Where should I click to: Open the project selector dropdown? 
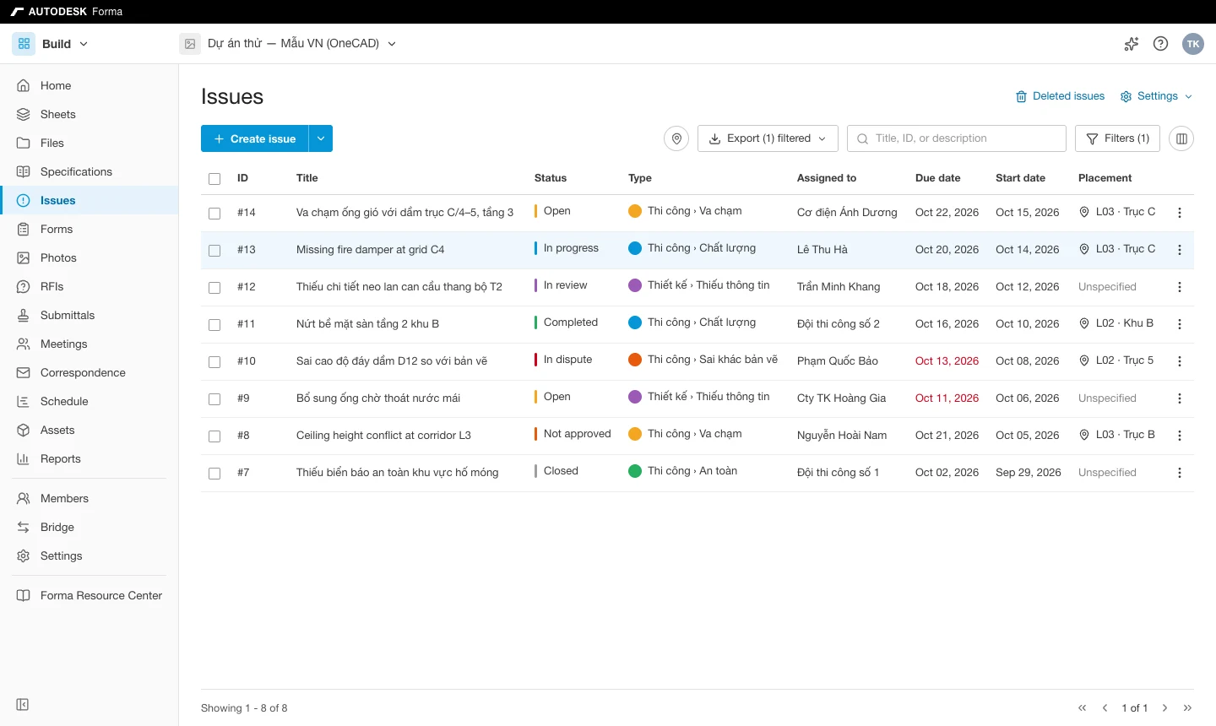click(392, 44)
